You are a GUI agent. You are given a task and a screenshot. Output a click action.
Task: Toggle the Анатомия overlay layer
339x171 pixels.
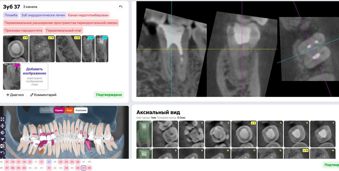pos(81,110)
